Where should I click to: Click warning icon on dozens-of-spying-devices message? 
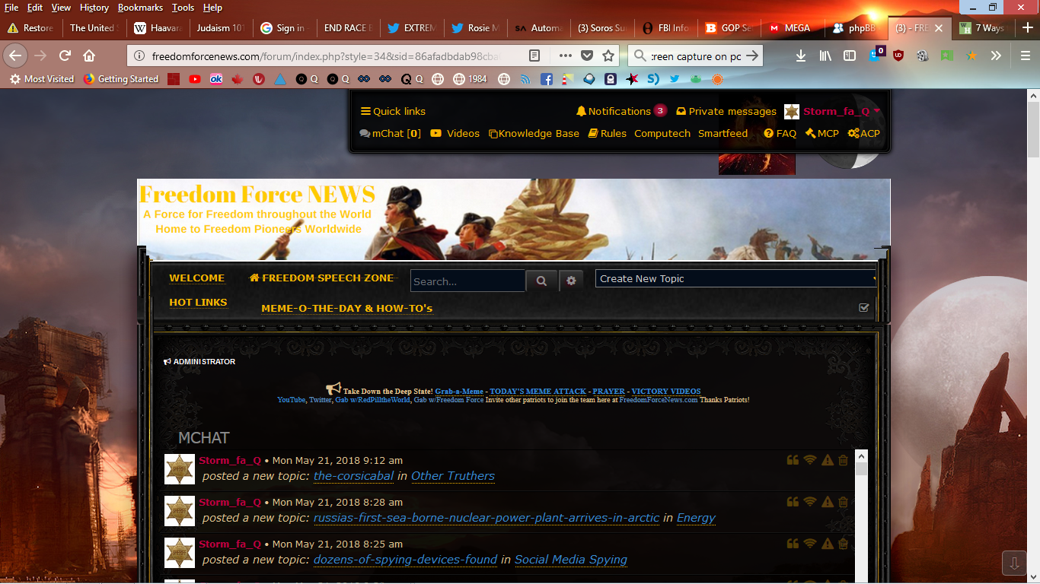pyautogui.click(x=827, y=544)
